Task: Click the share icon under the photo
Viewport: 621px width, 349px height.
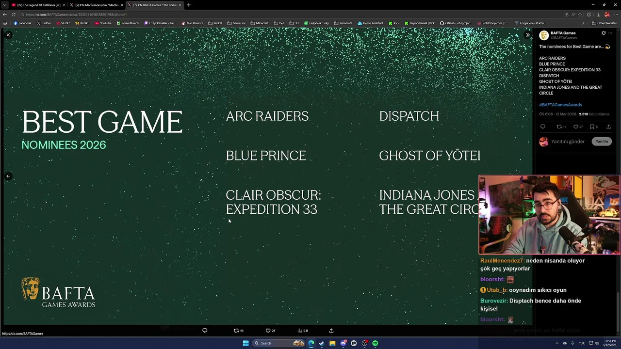Action: point(331,331)
